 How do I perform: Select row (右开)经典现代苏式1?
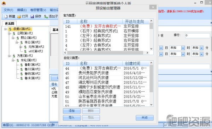click(106, 31)
